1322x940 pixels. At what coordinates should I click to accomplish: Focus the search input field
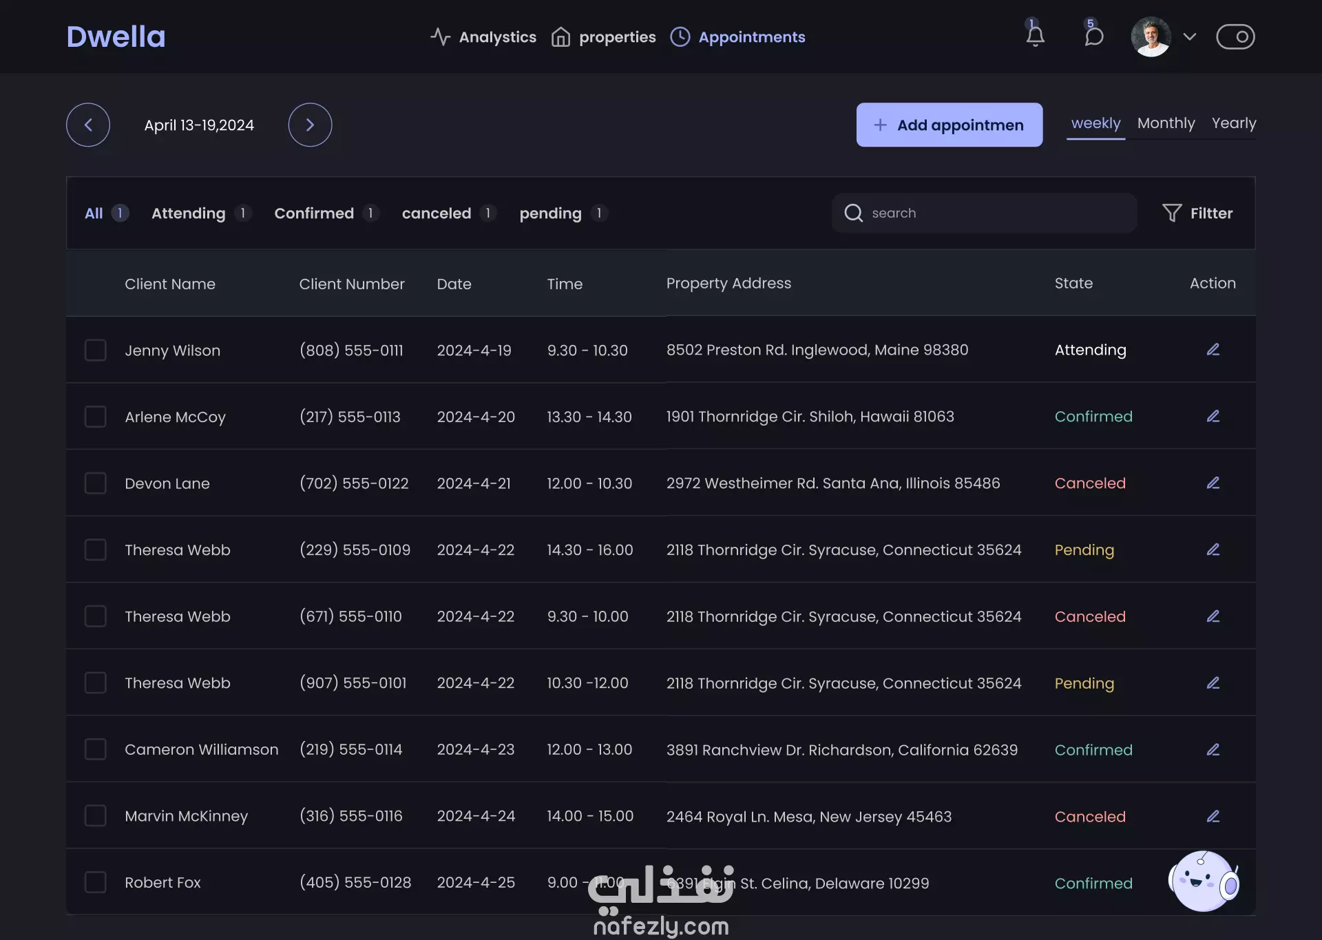tap(992, 213)
